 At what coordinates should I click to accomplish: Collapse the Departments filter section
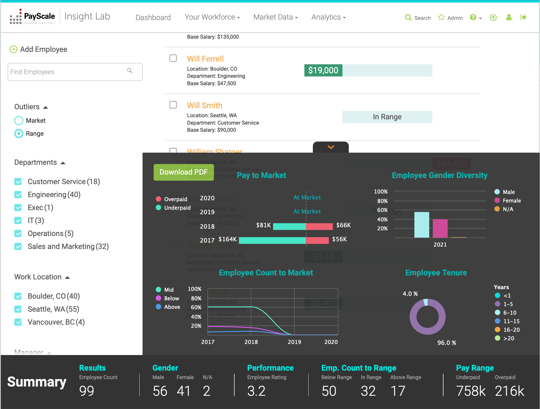pyautogui.click(x=63, y=163)
